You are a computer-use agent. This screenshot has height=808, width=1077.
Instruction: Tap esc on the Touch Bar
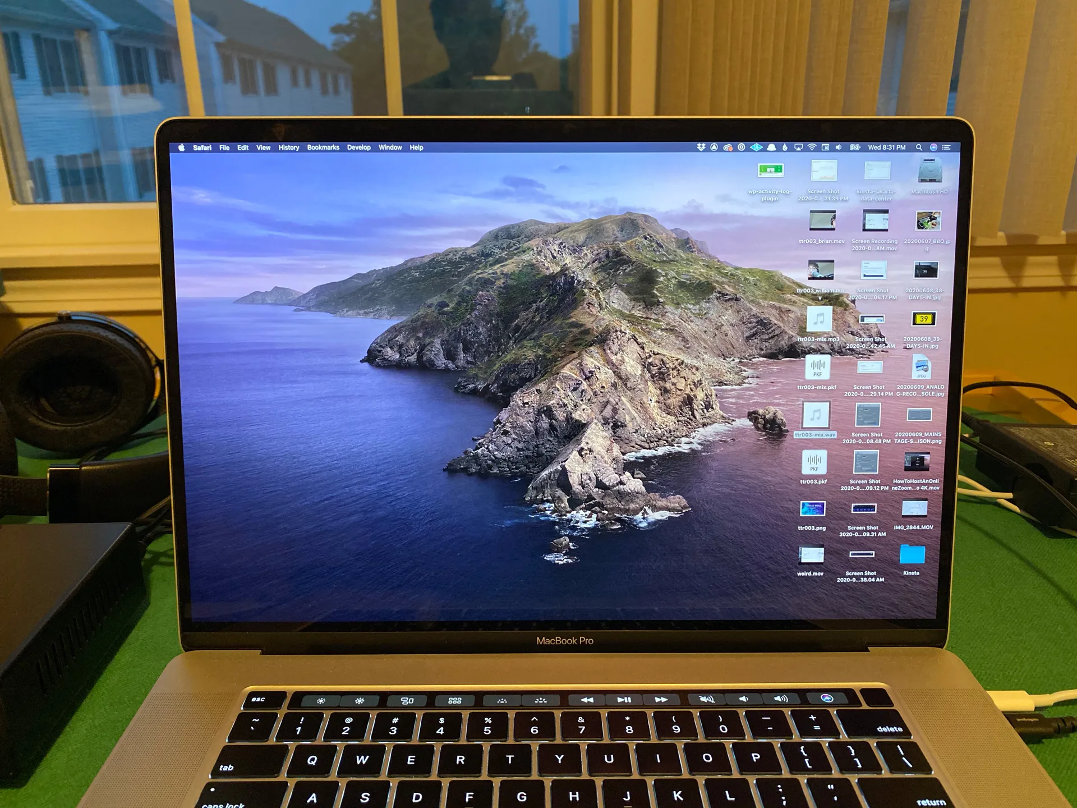tap(259, 699)
